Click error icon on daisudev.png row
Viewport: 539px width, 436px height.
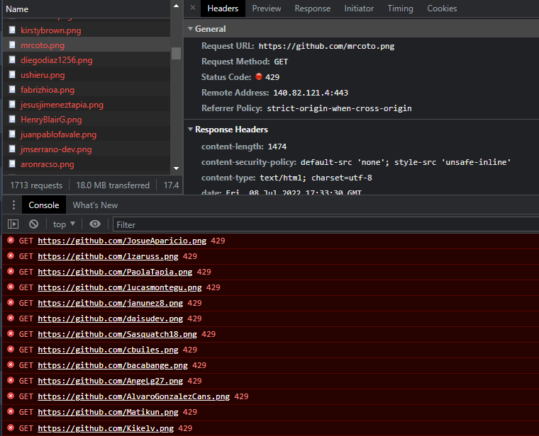point(11,318)
